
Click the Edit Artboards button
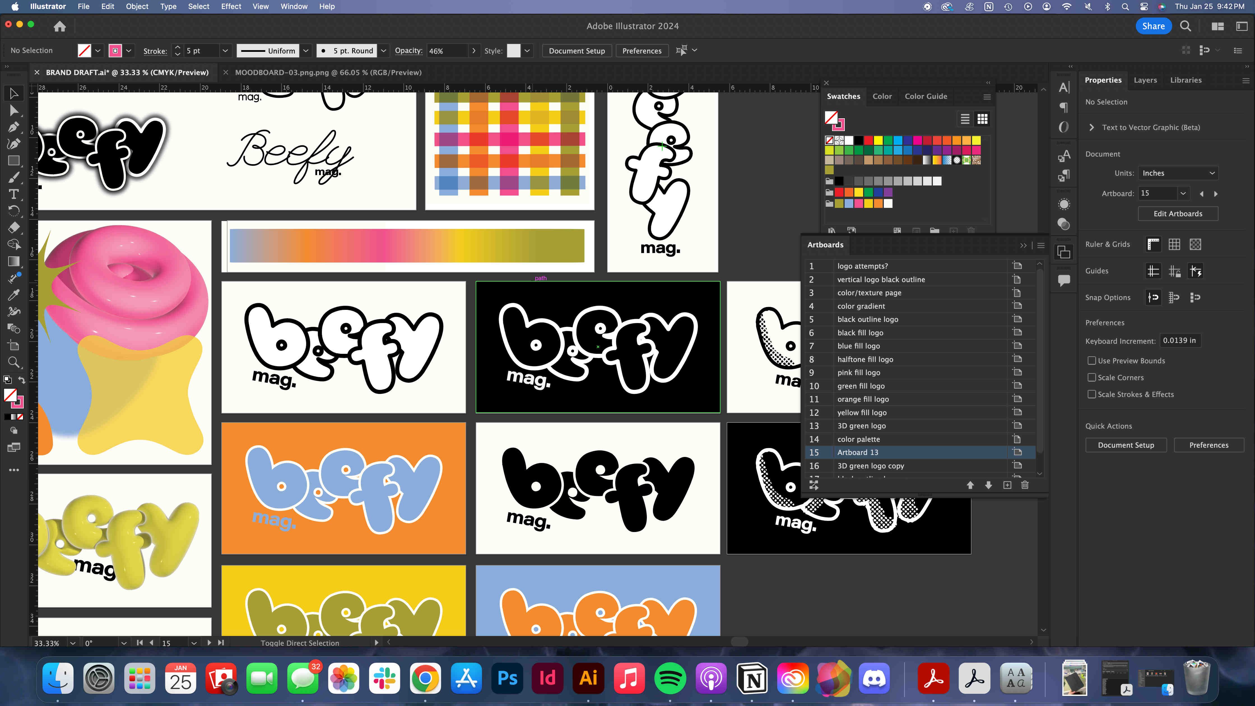tap(1177, 213)
